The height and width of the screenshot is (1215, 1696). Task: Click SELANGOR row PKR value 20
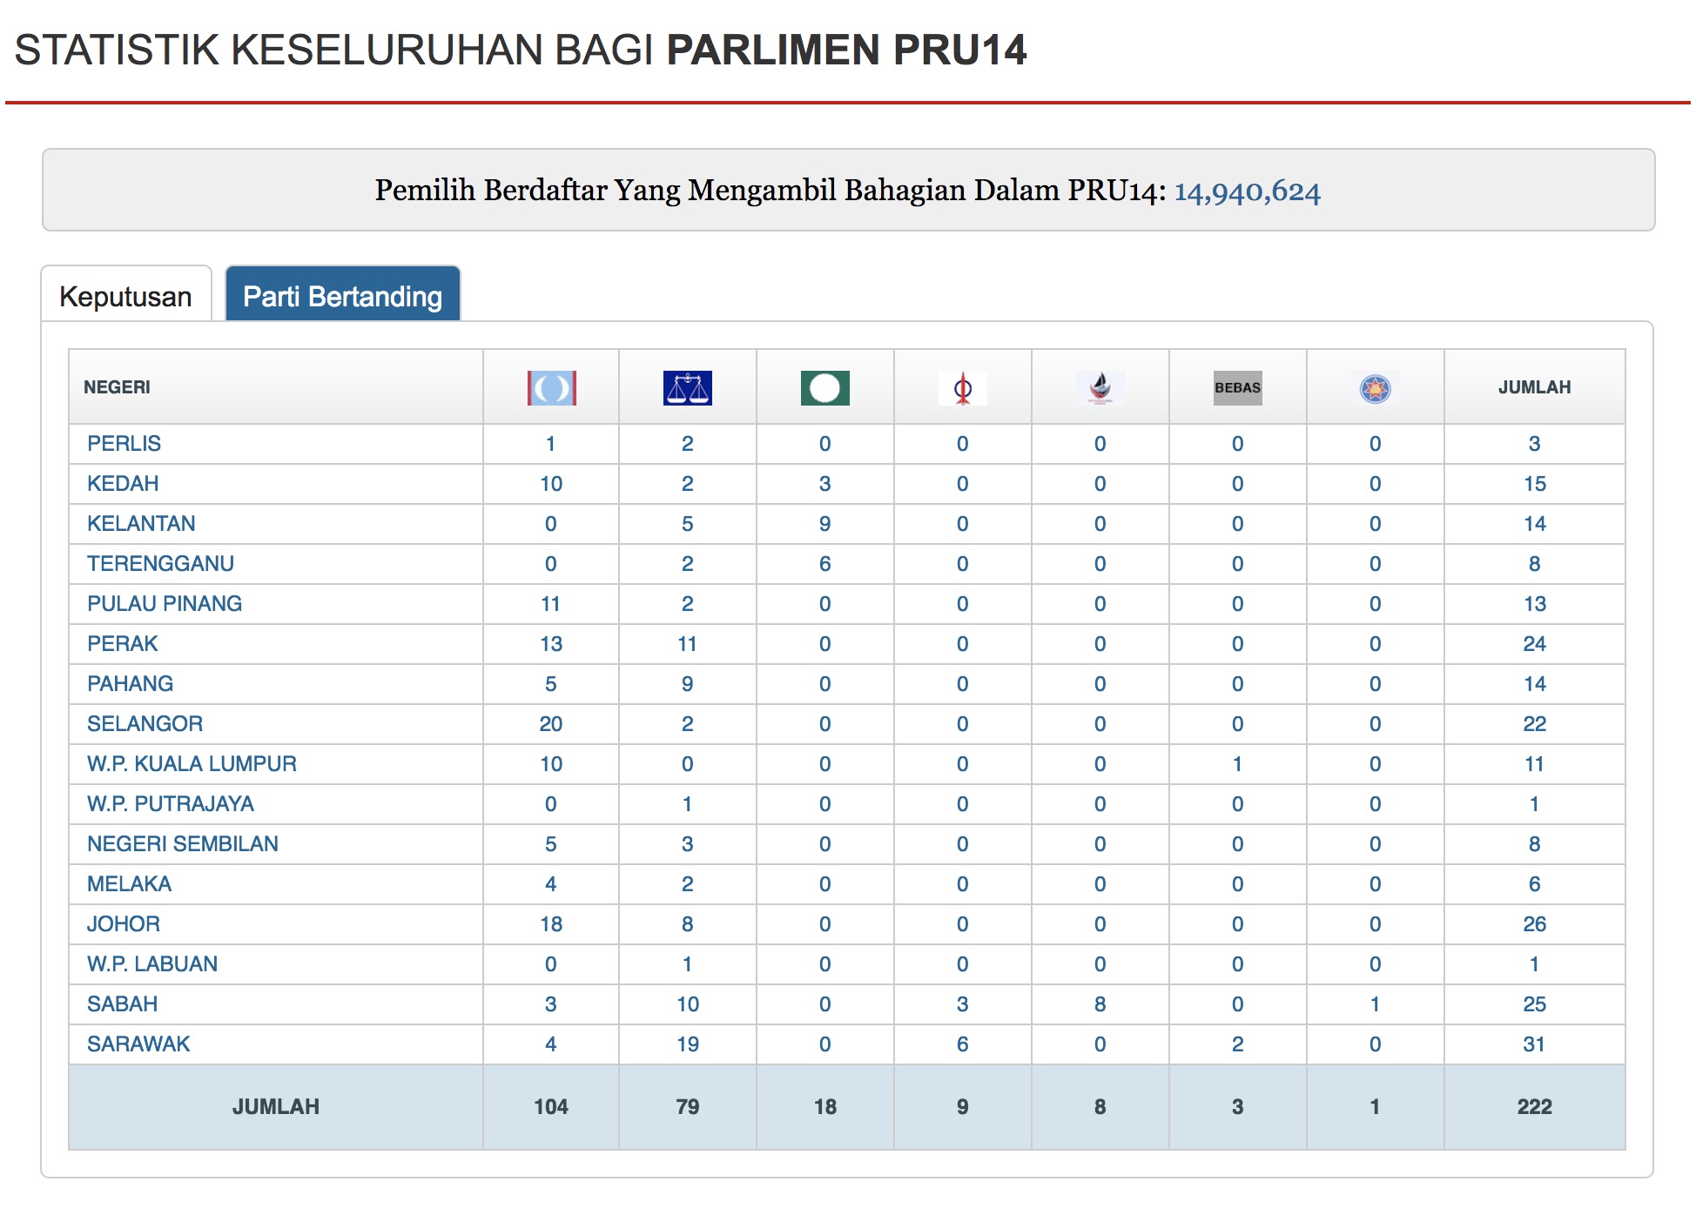pos(551,724)
